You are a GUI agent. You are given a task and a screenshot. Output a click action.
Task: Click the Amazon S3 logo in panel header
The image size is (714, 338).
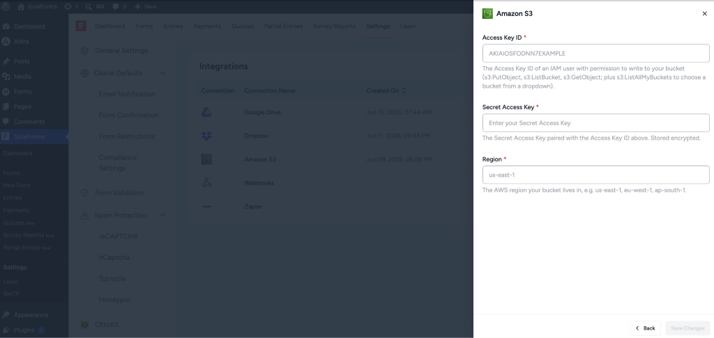pyautogui.click(x=487, y=14)
